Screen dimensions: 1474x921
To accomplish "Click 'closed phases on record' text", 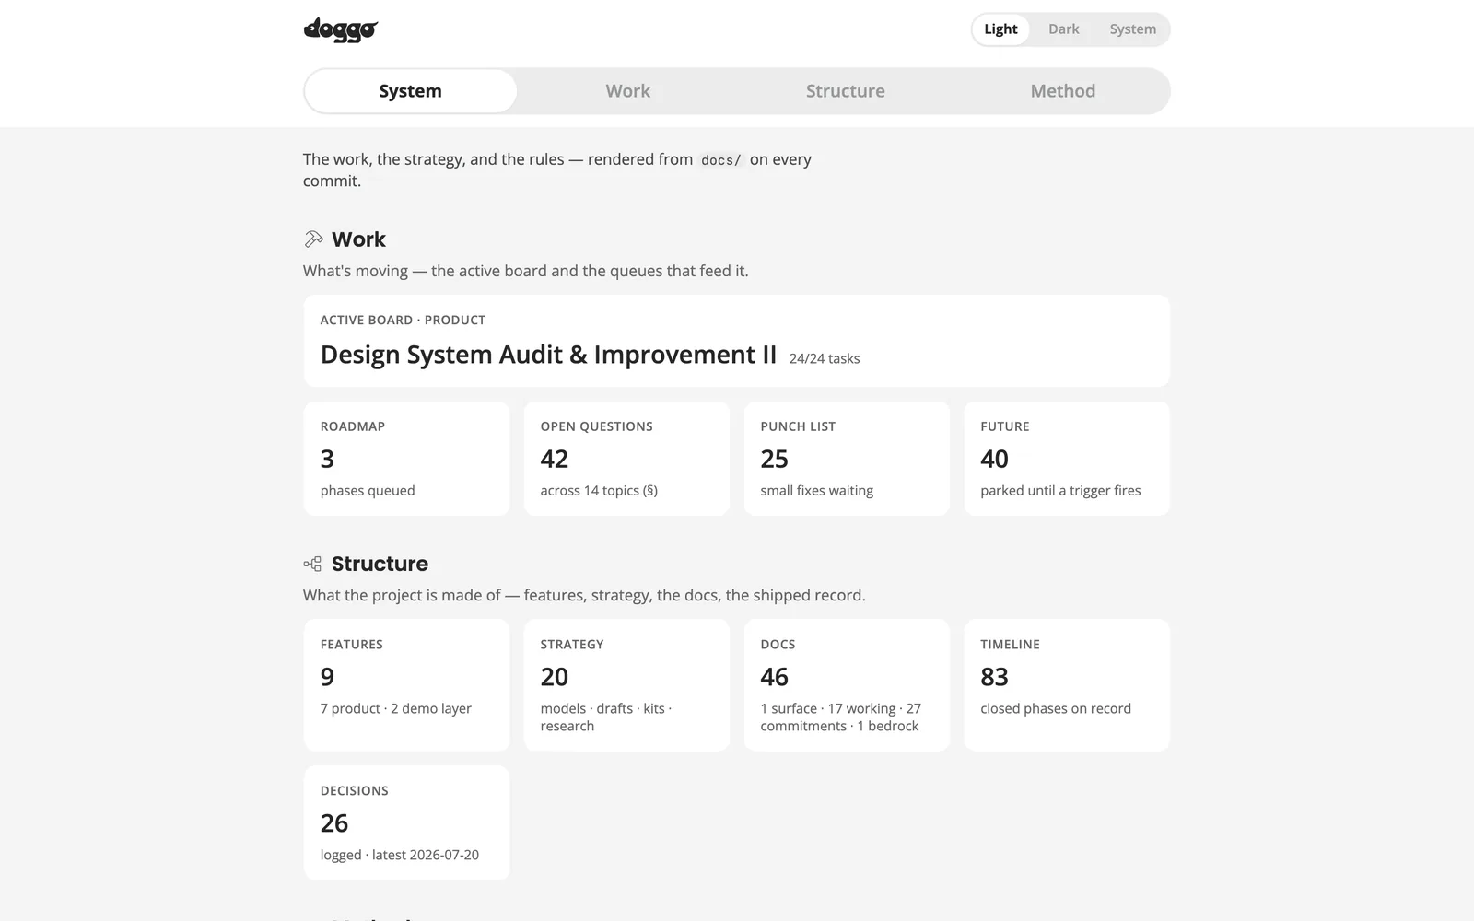I will click(x=1056, y=708).
